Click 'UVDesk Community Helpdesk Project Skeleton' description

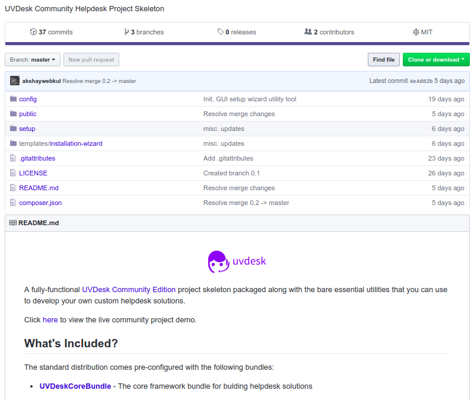[x=84, y=9]
